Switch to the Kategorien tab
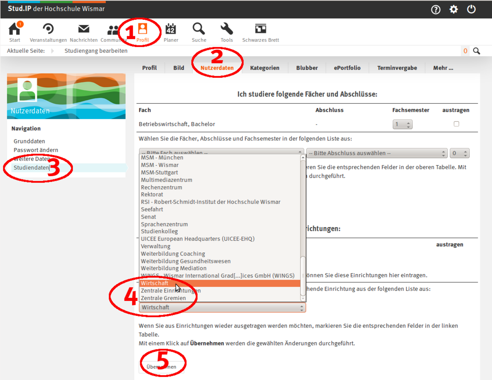Viewport: 492px width, 380px height. tap(265, 68)
